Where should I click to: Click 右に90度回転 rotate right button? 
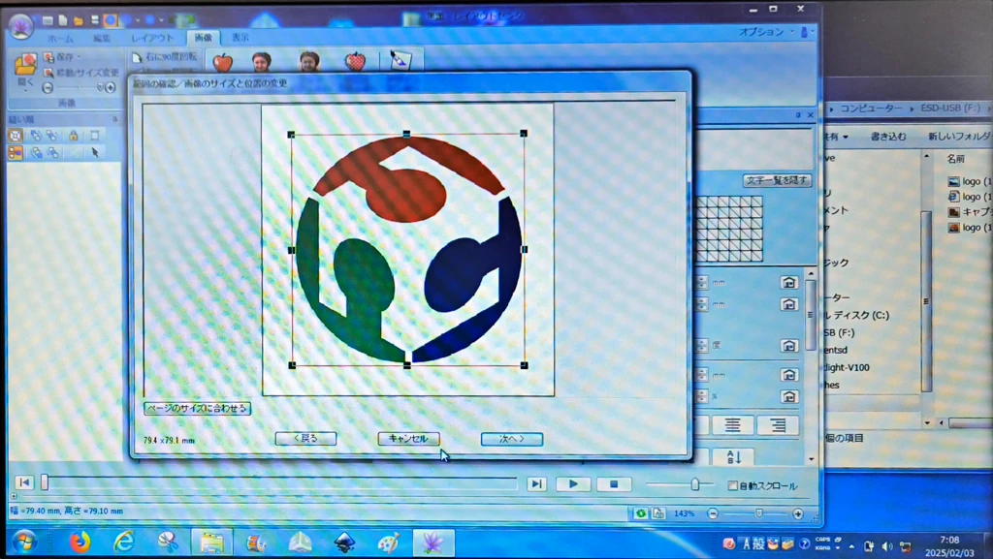[x=164, y=57]
